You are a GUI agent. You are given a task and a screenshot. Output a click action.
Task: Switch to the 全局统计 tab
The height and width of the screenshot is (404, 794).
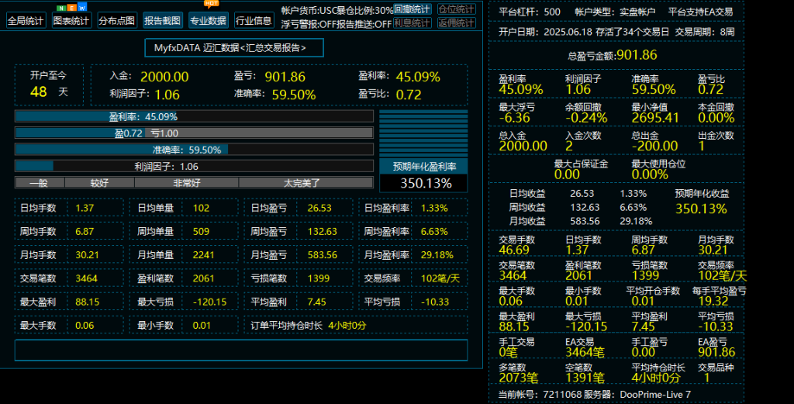[x=26, y=21]
